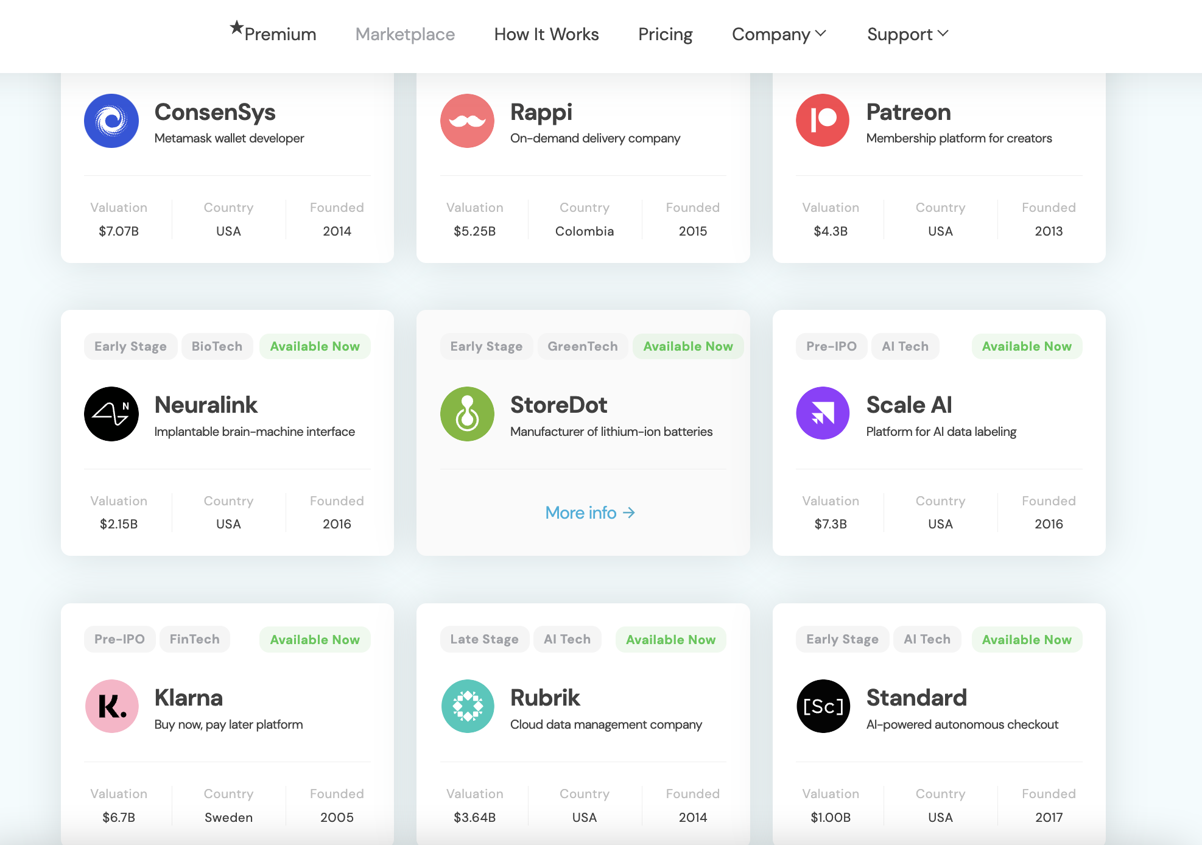Click 'Membership platform for creators' text
This screenshot has height=845, width=1202.
coord(959,138)
